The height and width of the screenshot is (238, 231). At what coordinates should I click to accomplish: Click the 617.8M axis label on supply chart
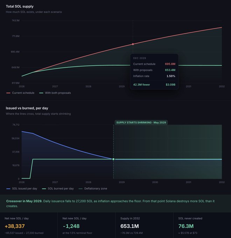pyautogui.click(x=16, y=83)
